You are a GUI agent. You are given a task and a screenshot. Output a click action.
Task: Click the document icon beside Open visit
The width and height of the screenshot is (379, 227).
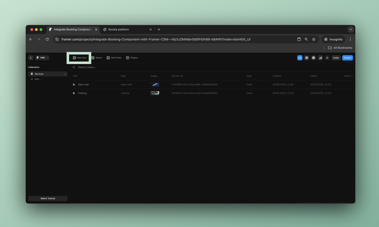tap(74, 85)
